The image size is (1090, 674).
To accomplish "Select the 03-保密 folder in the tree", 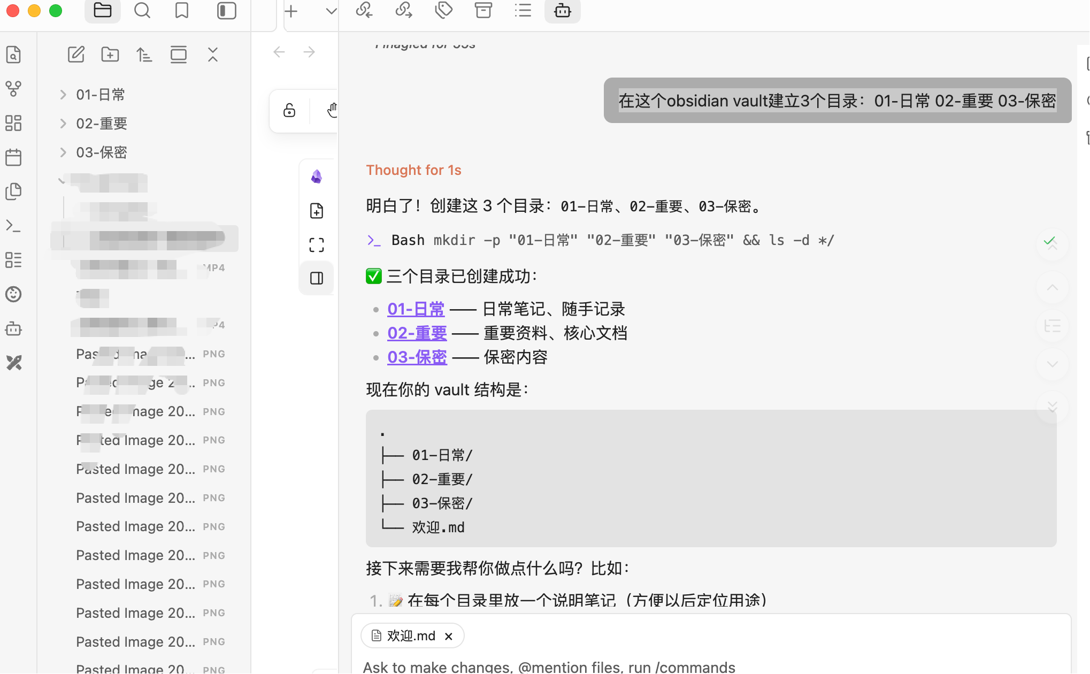I will 102,152.
